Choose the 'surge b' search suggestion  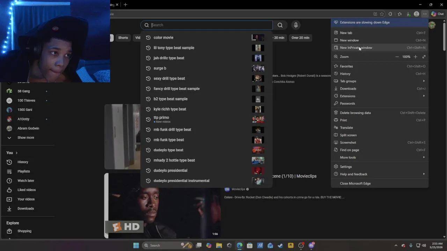206,68
